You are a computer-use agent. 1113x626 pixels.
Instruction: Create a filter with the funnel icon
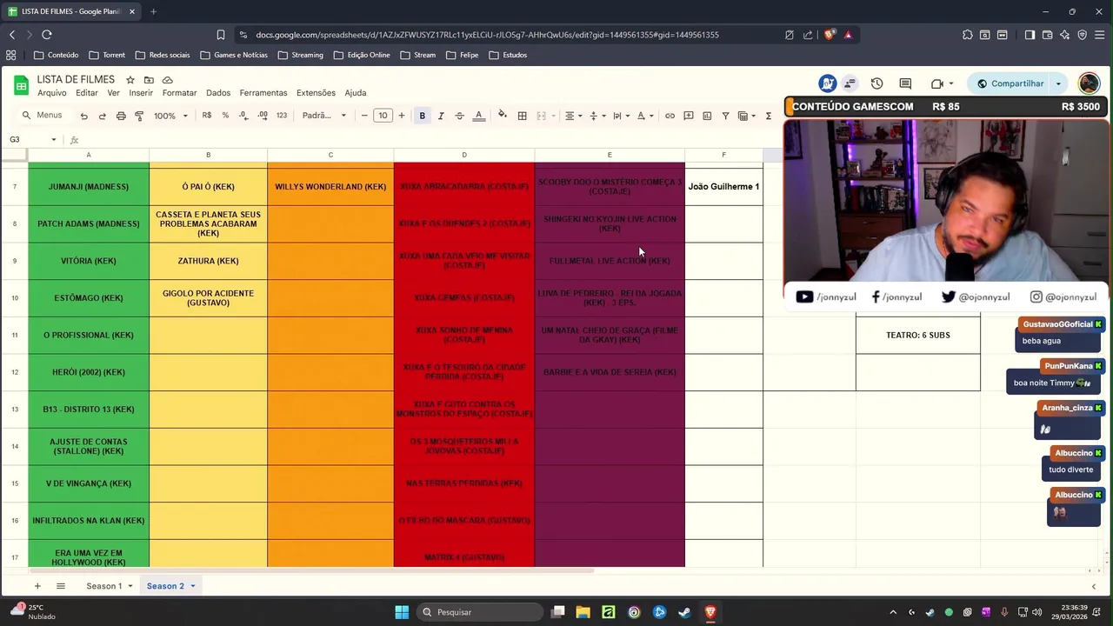(725, 116)
